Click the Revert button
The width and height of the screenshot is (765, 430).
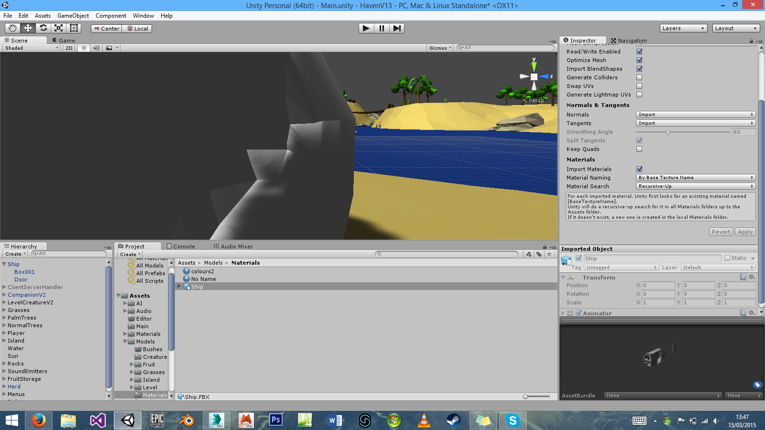[x=721, y=232]
